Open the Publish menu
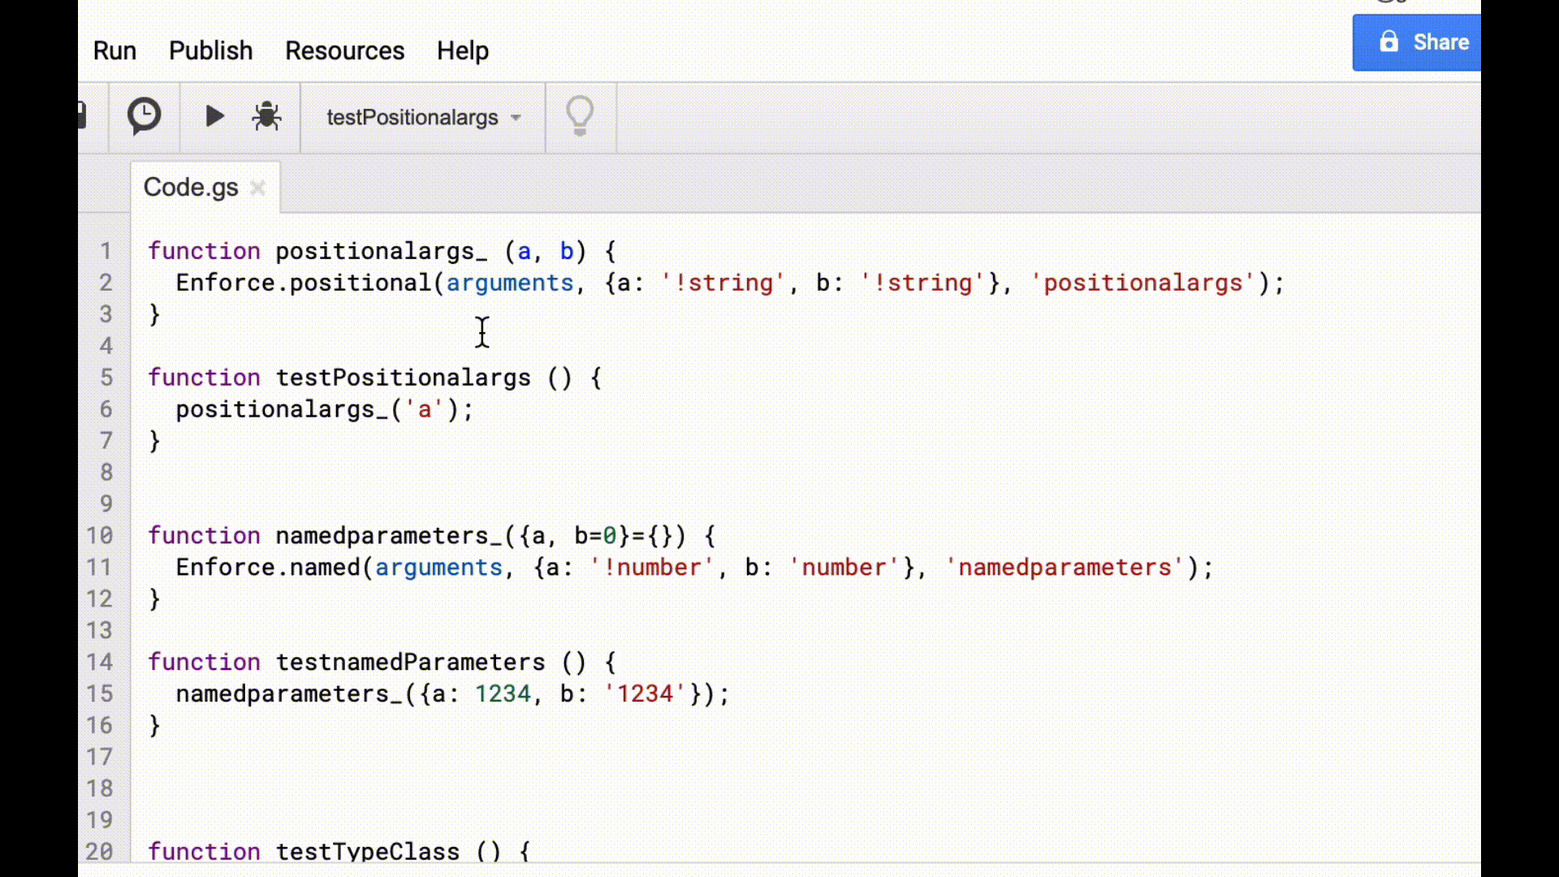1559x877 pixels. point(210,50)
